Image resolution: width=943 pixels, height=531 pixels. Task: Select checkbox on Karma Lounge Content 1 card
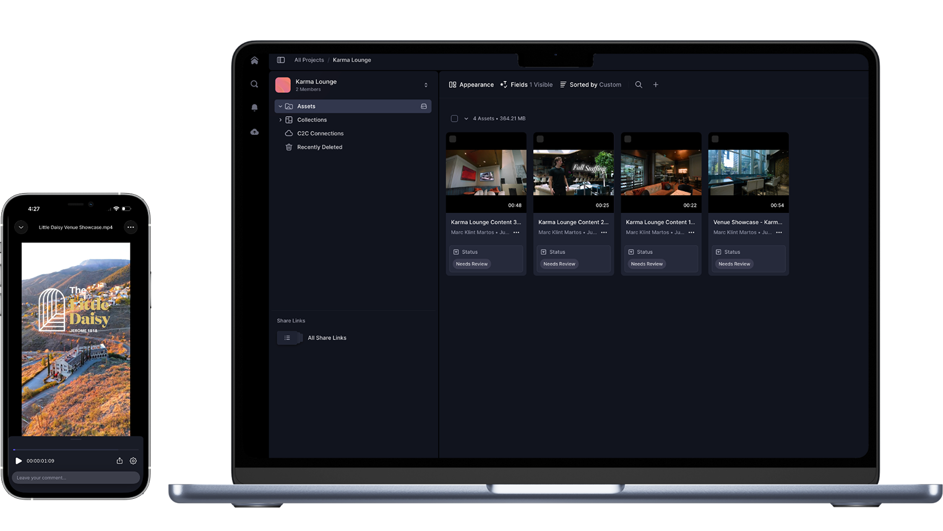pyautogui.click(x=628, y=139)
